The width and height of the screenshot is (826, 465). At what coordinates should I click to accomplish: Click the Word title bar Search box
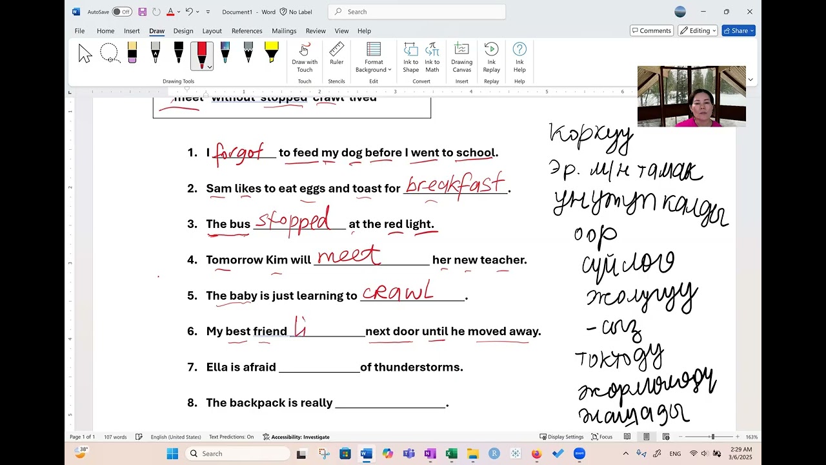[417, 12]
